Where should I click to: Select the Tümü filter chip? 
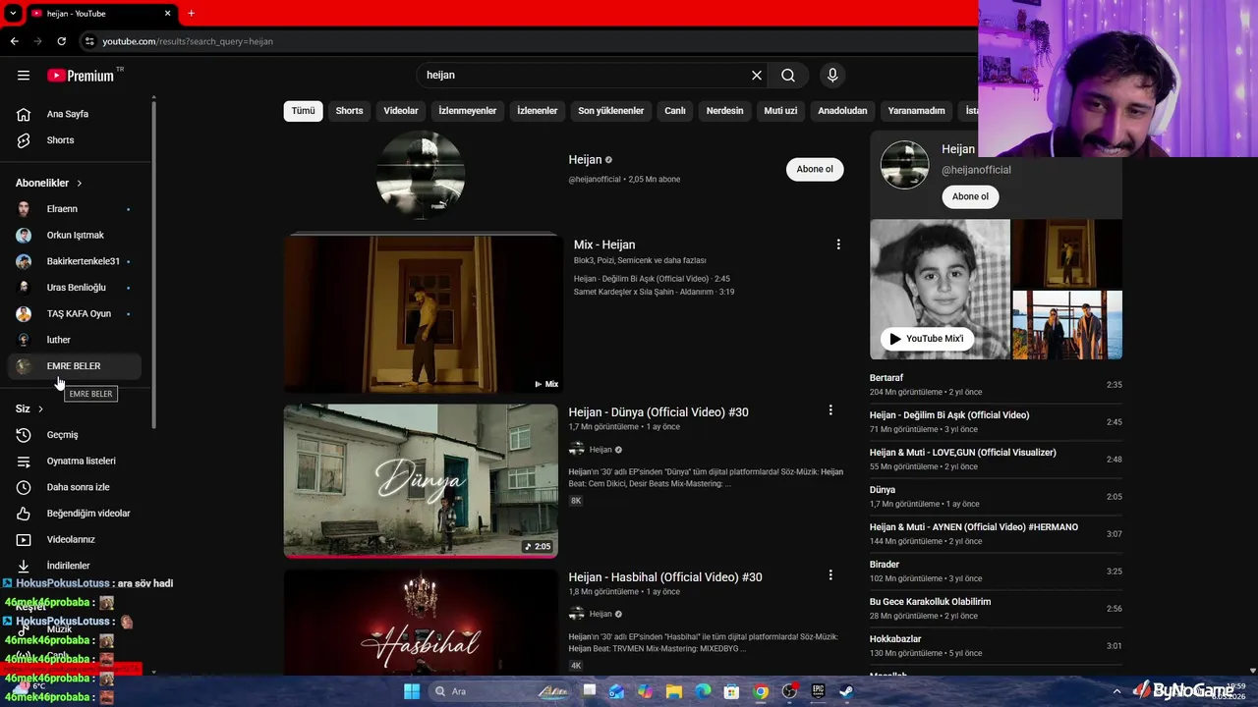coord(303,111)
